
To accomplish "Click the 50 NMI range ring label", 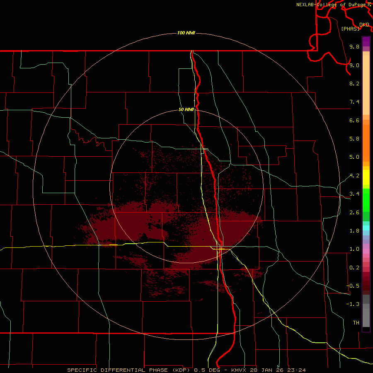I will pyautogui.click(x=186, y=110).
